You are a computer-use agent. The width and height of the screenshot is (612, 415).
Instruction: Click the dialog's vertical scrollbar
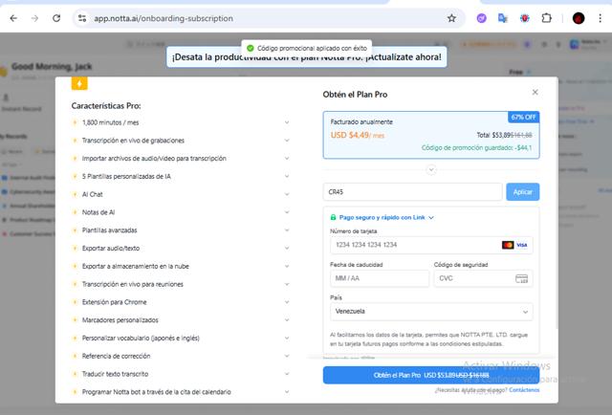(557, 203)
